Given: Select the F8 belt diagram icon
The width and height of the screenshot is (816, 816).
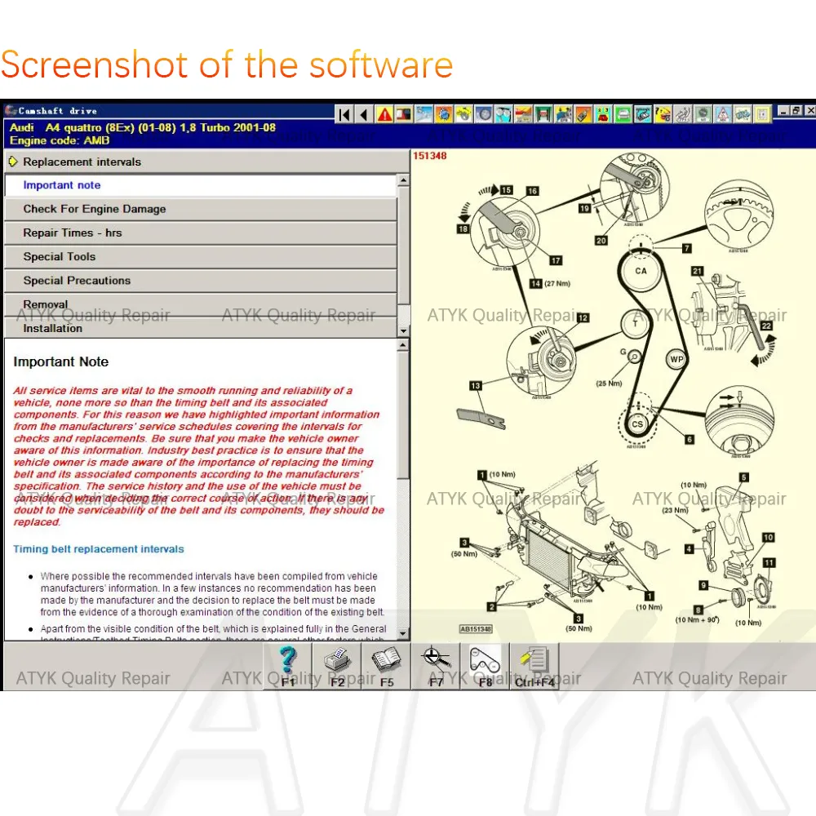Looking at the screenshot, I should 486,665.
